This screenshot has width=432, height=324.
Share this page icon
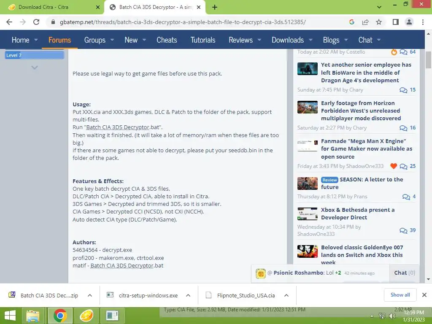coord(365,22)
